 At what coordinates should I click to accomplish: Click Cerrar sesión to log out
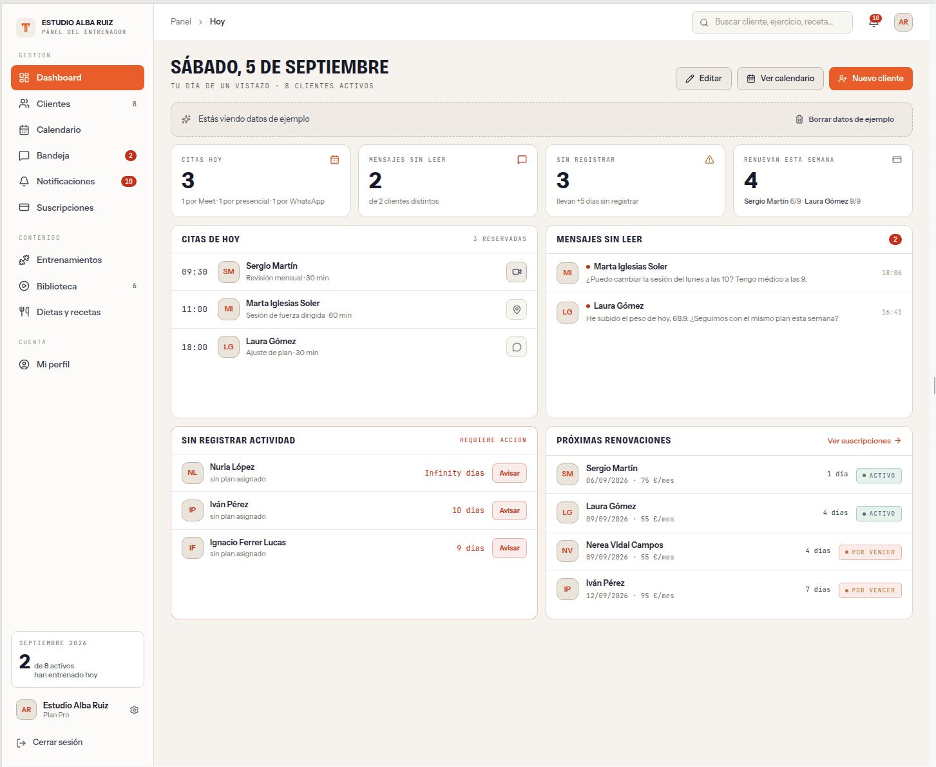click(x=50, y=743)
